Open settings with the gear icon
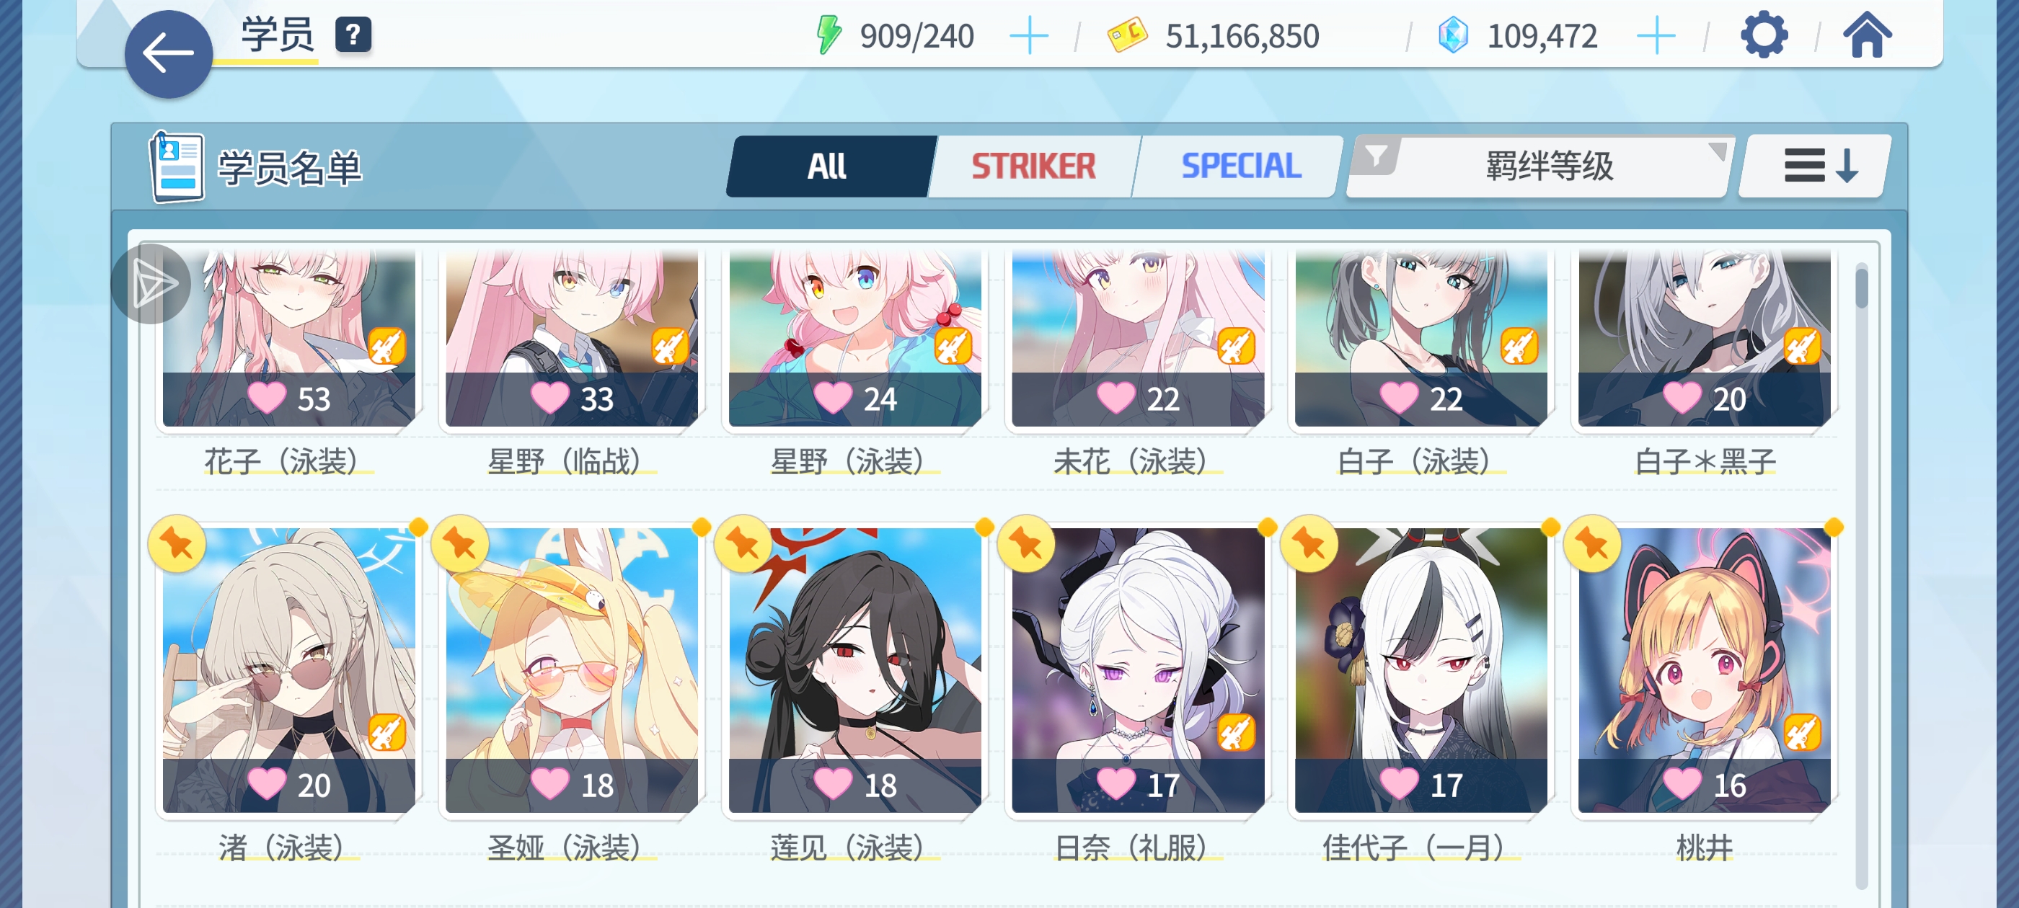 [1764, 35]
